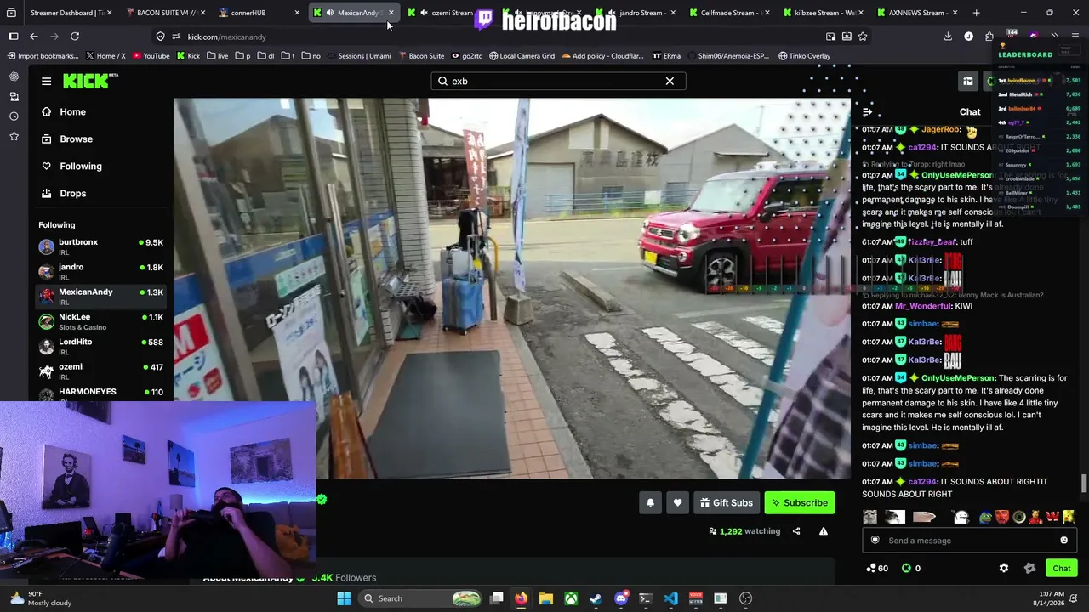
Task: Click the Send a message chat input
Action: pyautogui.click(x=970, y=541)
